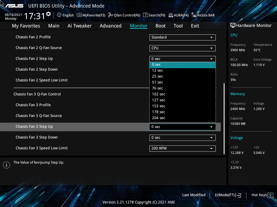The width and height of the screenshot is (277, 207).
Task: Open the My Favorites tab
Action: (x=26, y=26)
